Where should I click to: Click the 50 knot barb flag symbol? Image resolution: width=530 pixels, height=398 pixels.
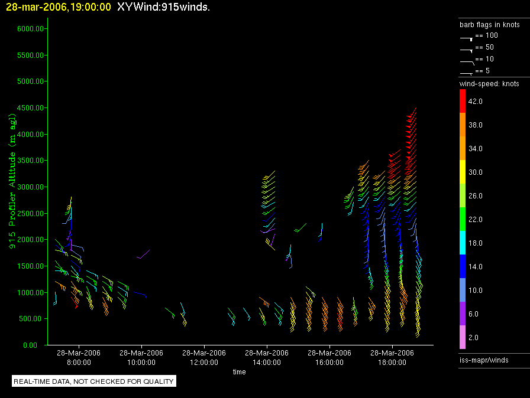point(467,50)
